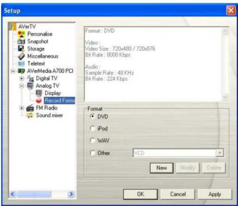Image resolution: width=238 pixels, height=206 pixels.
Task: Click the Snapshot camera icon
Action: (x=21, y=42)
